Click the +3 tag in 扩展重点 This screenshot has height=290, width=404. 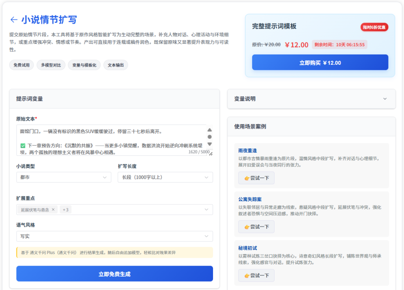[x=65, y=210]
